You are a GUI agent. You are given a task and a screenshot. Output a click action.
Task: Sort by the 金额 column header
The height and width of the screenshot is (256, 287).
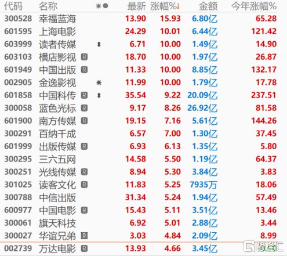click(x=208, y=6)
